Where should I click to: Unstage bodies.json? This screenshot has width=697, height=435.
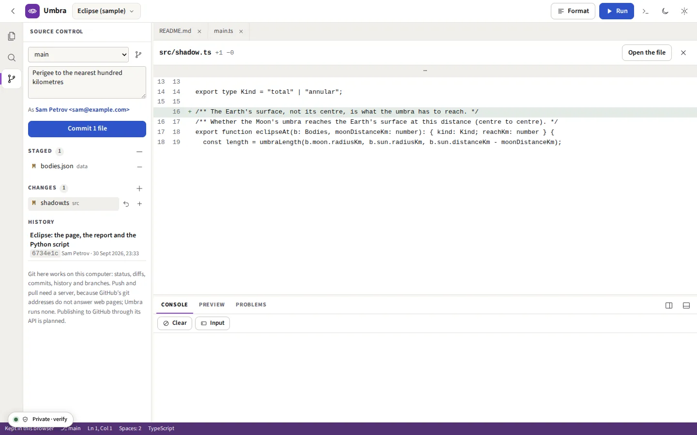click(139, 167)
